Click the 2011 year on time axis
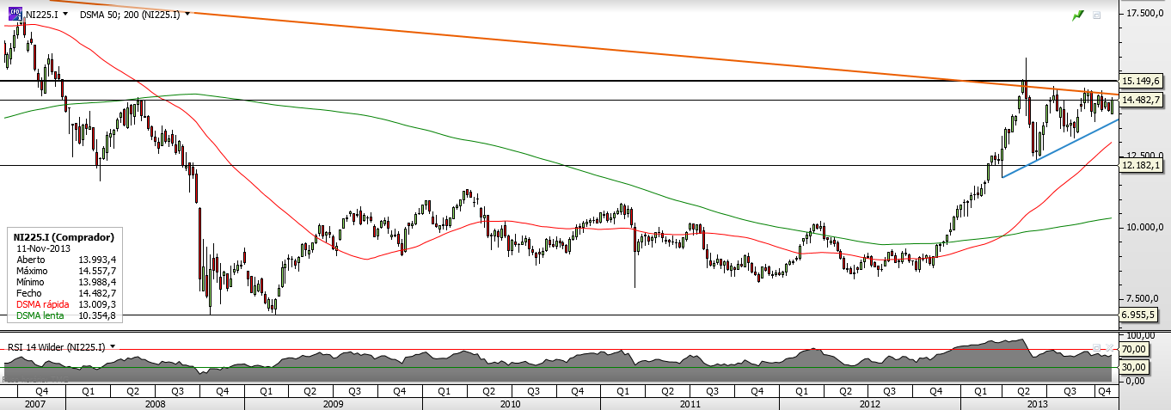This screenshot has width=1171, height=410. point(690,403)
